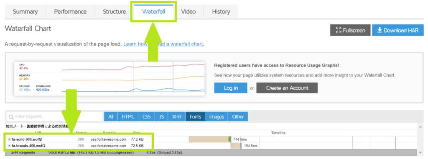Click the Waterfall Chart heading
428x159 pixels.
point(28,28)
